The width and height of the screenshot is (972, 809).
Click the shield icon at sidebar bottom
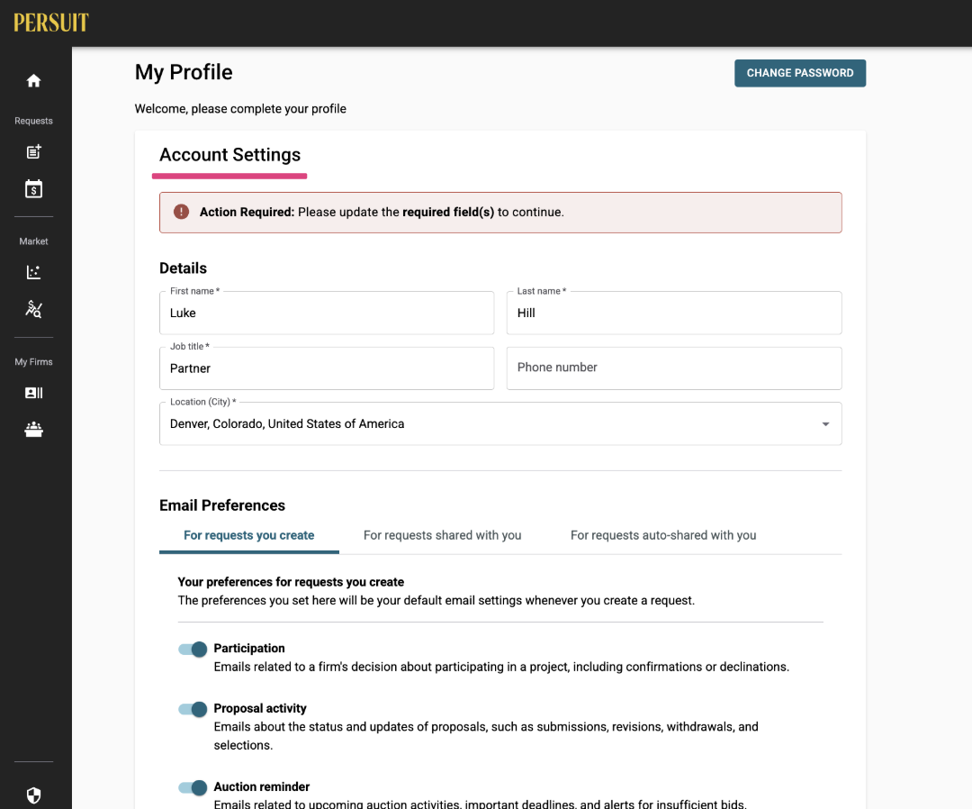coord(33,795)
